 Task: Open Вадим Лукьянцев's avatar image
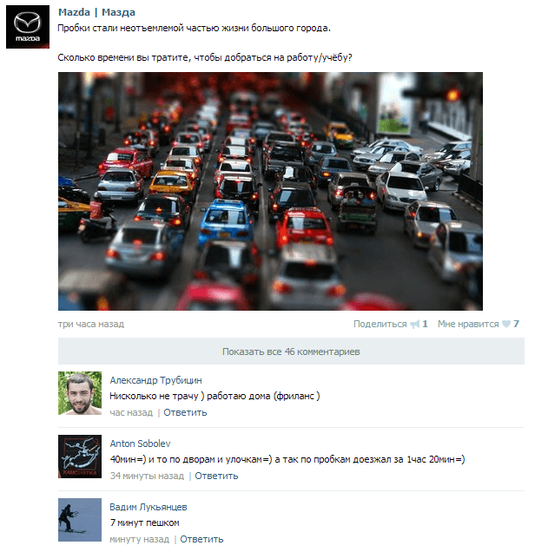[80, 520]
